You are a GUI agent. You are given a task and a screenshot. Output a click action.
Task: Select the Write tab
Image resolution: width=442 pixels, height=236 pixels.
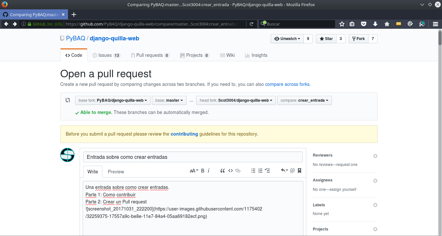[x=93, y=172]
